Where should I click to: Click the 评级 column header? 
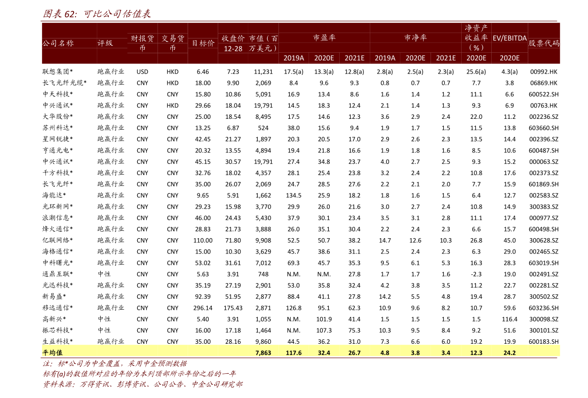tap(105, 43)
